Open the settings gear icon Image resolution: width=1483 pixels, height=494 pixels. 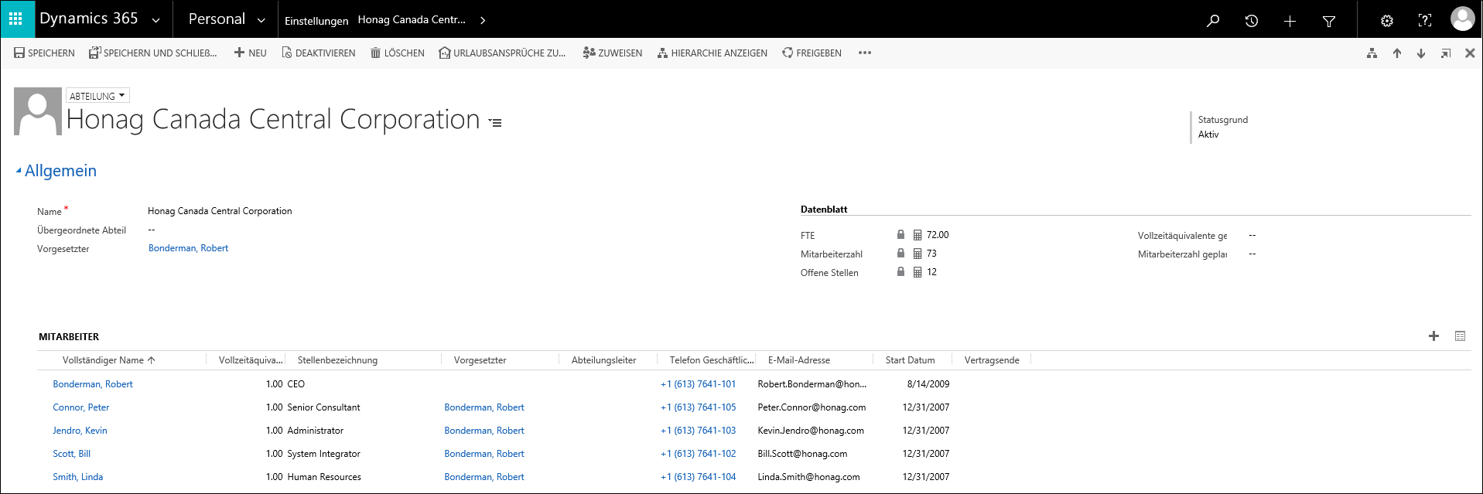click(x=1387, y=21)
